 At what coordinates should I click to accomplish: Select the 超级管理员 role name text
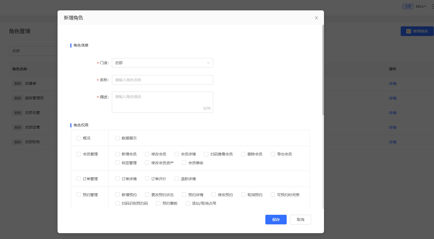coord(34,98)
